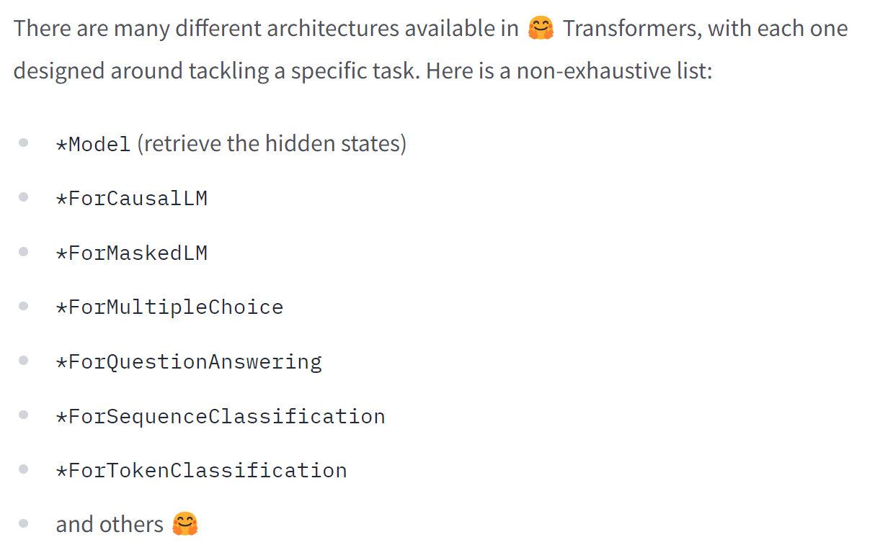Image resolution: width=880 pixels, height=550 pixels.
Task: Click the *ForQuestionAnswering list entry
Action: click(189, 361)
